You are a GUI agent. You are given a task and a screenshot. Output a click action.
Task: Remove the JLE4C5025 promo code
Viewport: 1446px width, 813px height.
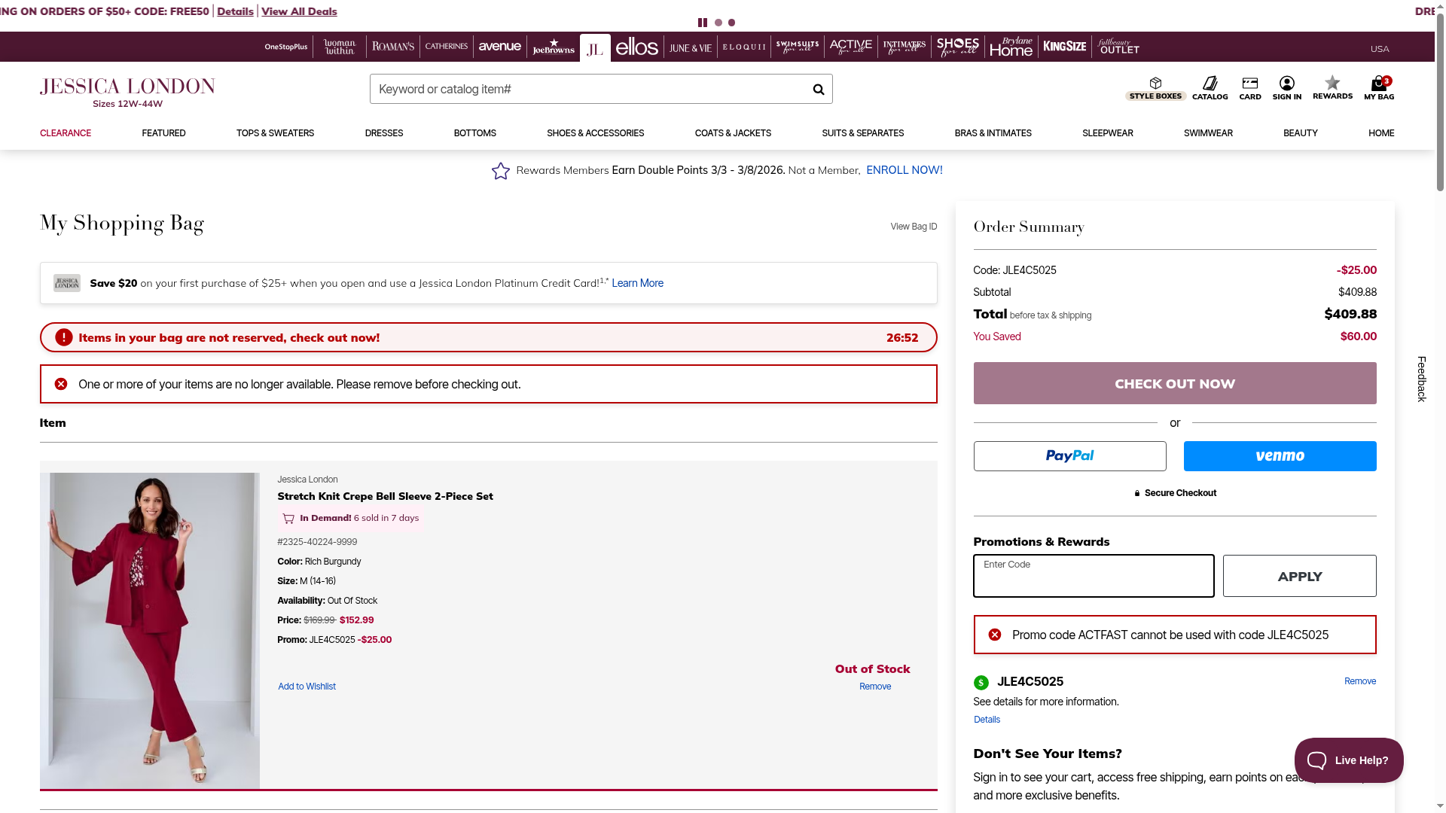(x=1359, y=681)
